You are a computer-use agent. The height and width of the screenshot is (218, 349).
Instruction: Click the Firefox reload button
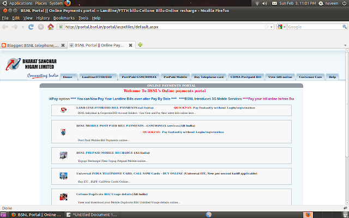(31, 27)
